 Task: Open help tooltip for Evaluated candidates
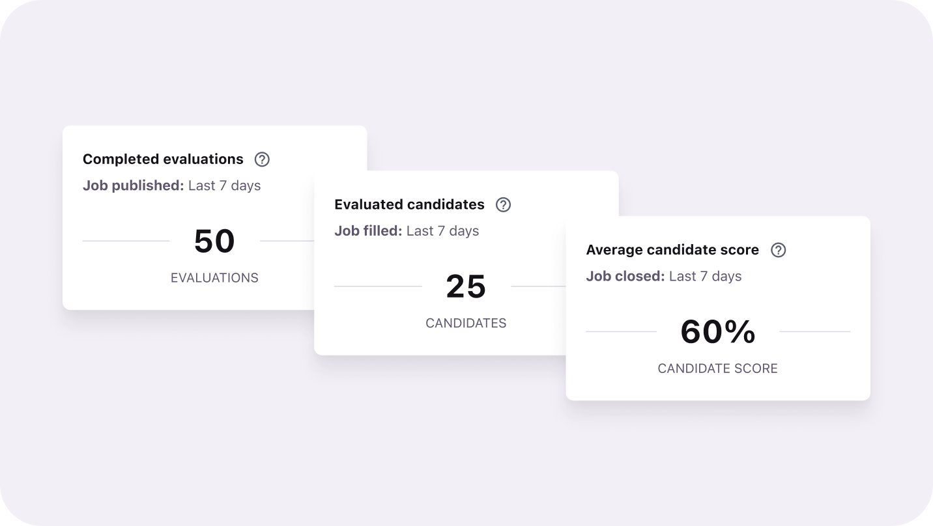point(503,205)
